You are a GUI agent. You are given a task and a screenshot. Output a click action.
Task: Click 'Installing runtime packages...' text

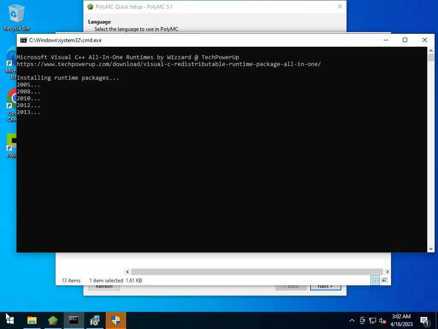pyautogui.click(x=68, y=78)
